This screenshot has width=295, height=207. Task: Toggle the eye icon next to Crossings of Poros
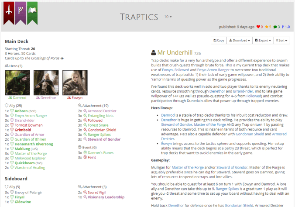click(62, 58)
